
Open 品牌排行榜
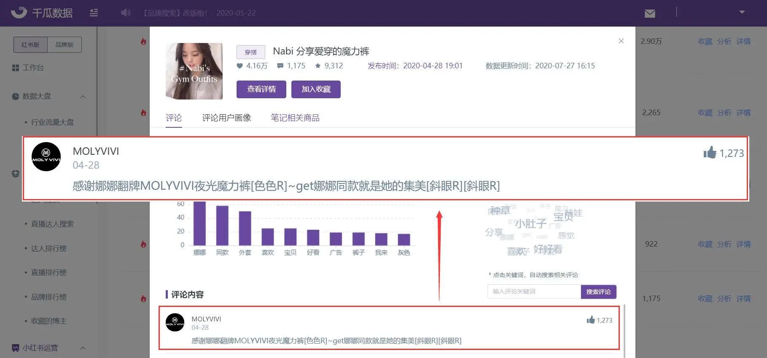pos(49,297)
